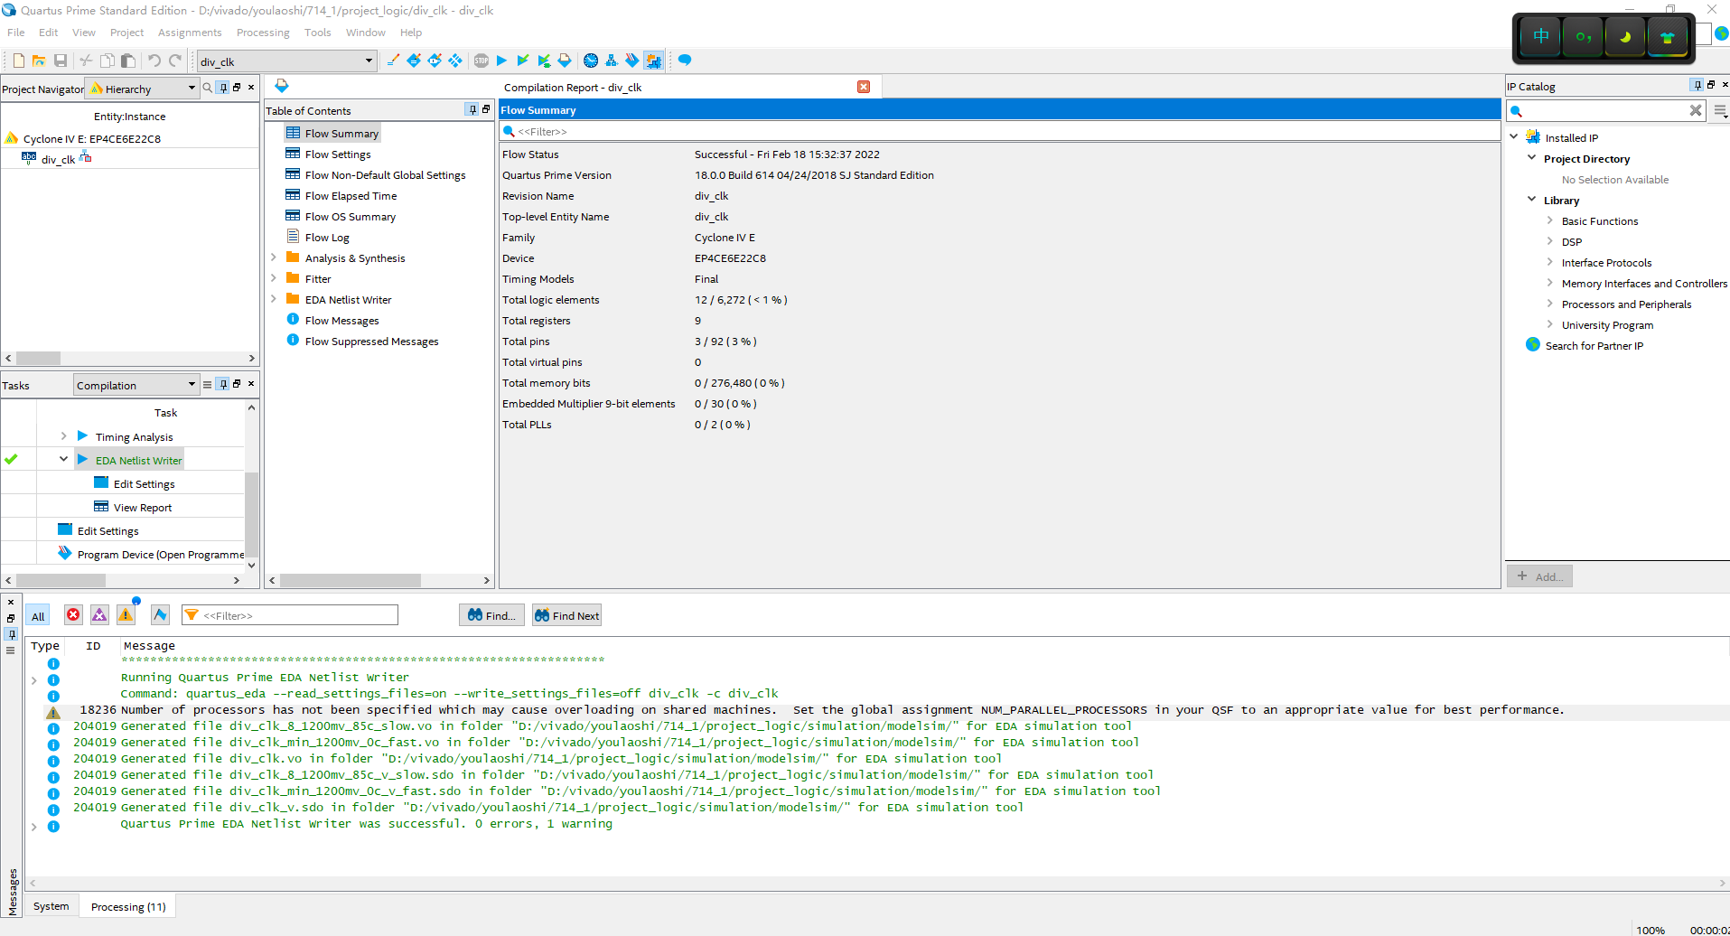This screenshot has height=936, width=1730.
Task: Open a file with the toolbar folder icon
Action: coord(39,61)
